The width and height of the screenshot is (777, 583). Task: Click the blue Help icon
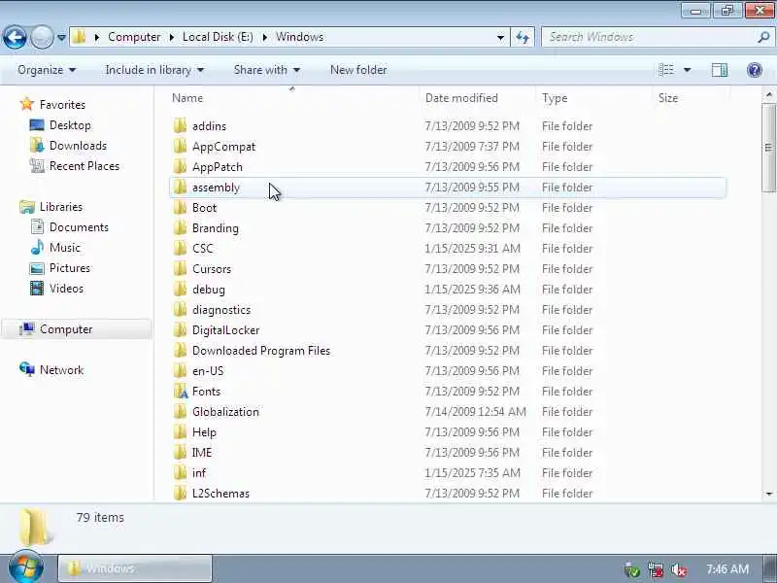tap(755, 70)
